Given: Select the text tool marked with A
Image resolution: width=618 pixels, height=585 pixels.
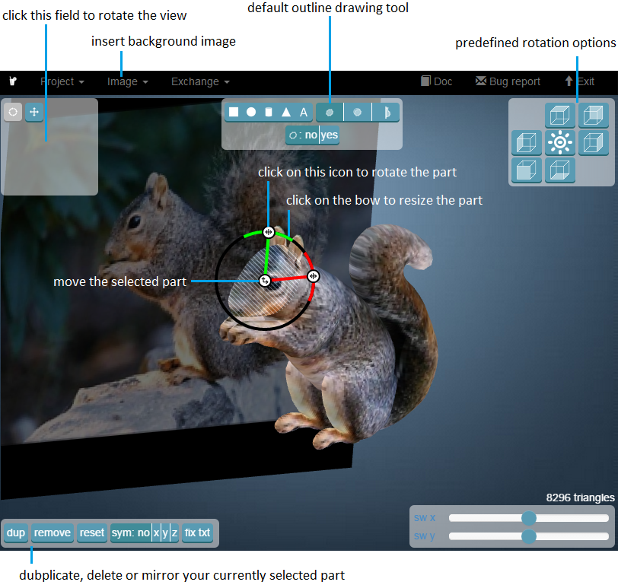Looking at the screenshot, I should point(303,112).
